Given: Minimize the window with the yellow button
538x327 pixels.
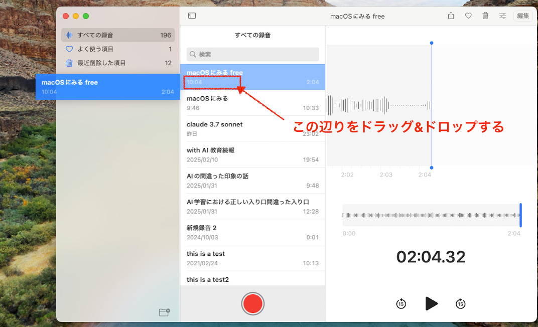Looking at the screenshot, I should pos(76,16).
